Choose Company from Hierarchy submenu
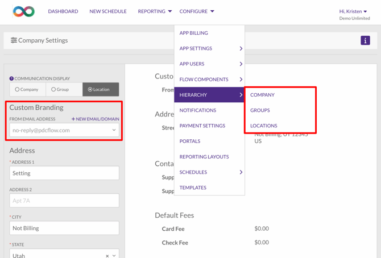Viewport: 381px width, 258px height. [x=262, y=95]
